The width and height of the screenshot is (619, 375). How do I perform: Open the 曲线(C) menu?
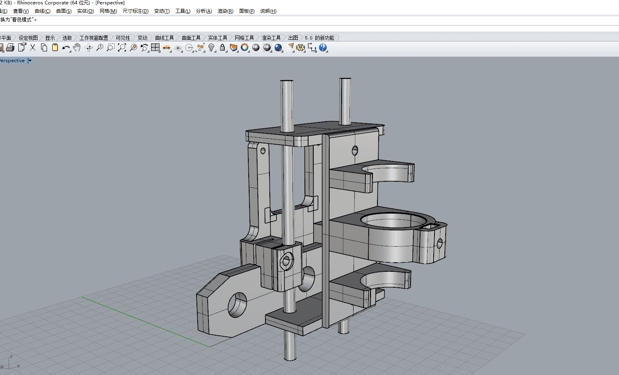coord(42,11)
